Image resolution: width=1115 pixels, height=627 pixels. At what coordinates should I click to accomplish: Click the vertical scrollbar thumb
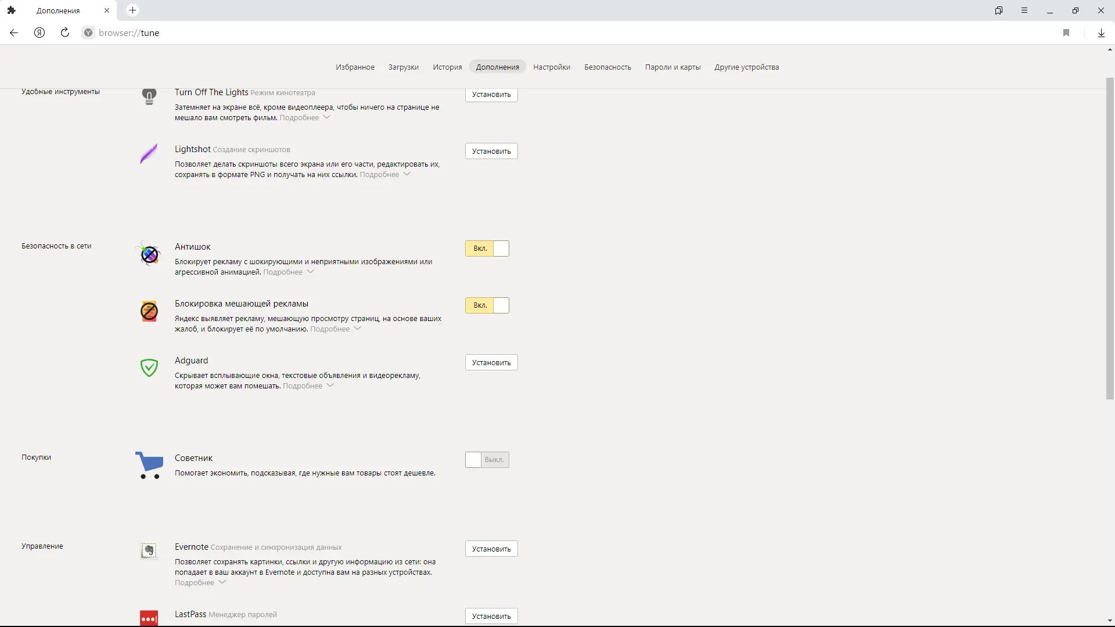(x=1110, y=238)
